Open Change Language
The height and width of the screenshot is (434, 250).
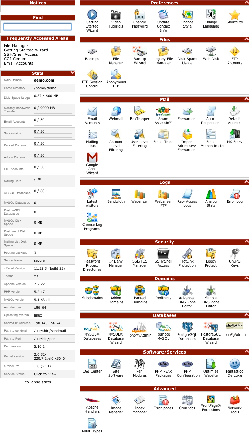(x=211, y=15)
